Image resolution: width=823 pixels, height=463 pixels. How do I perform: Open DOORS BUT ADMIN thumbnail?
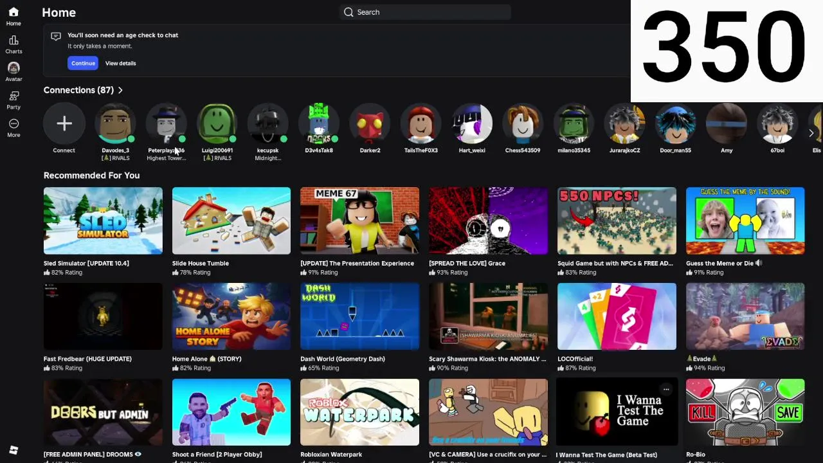pyautogui.click(x=103, y=412)
